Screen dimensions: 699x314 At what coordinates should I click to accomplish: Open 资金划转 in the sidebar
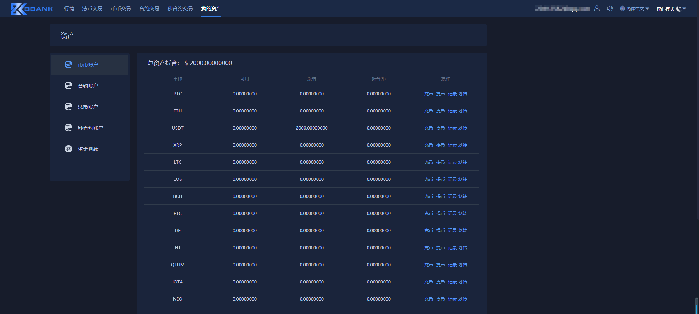coord(90,149)
